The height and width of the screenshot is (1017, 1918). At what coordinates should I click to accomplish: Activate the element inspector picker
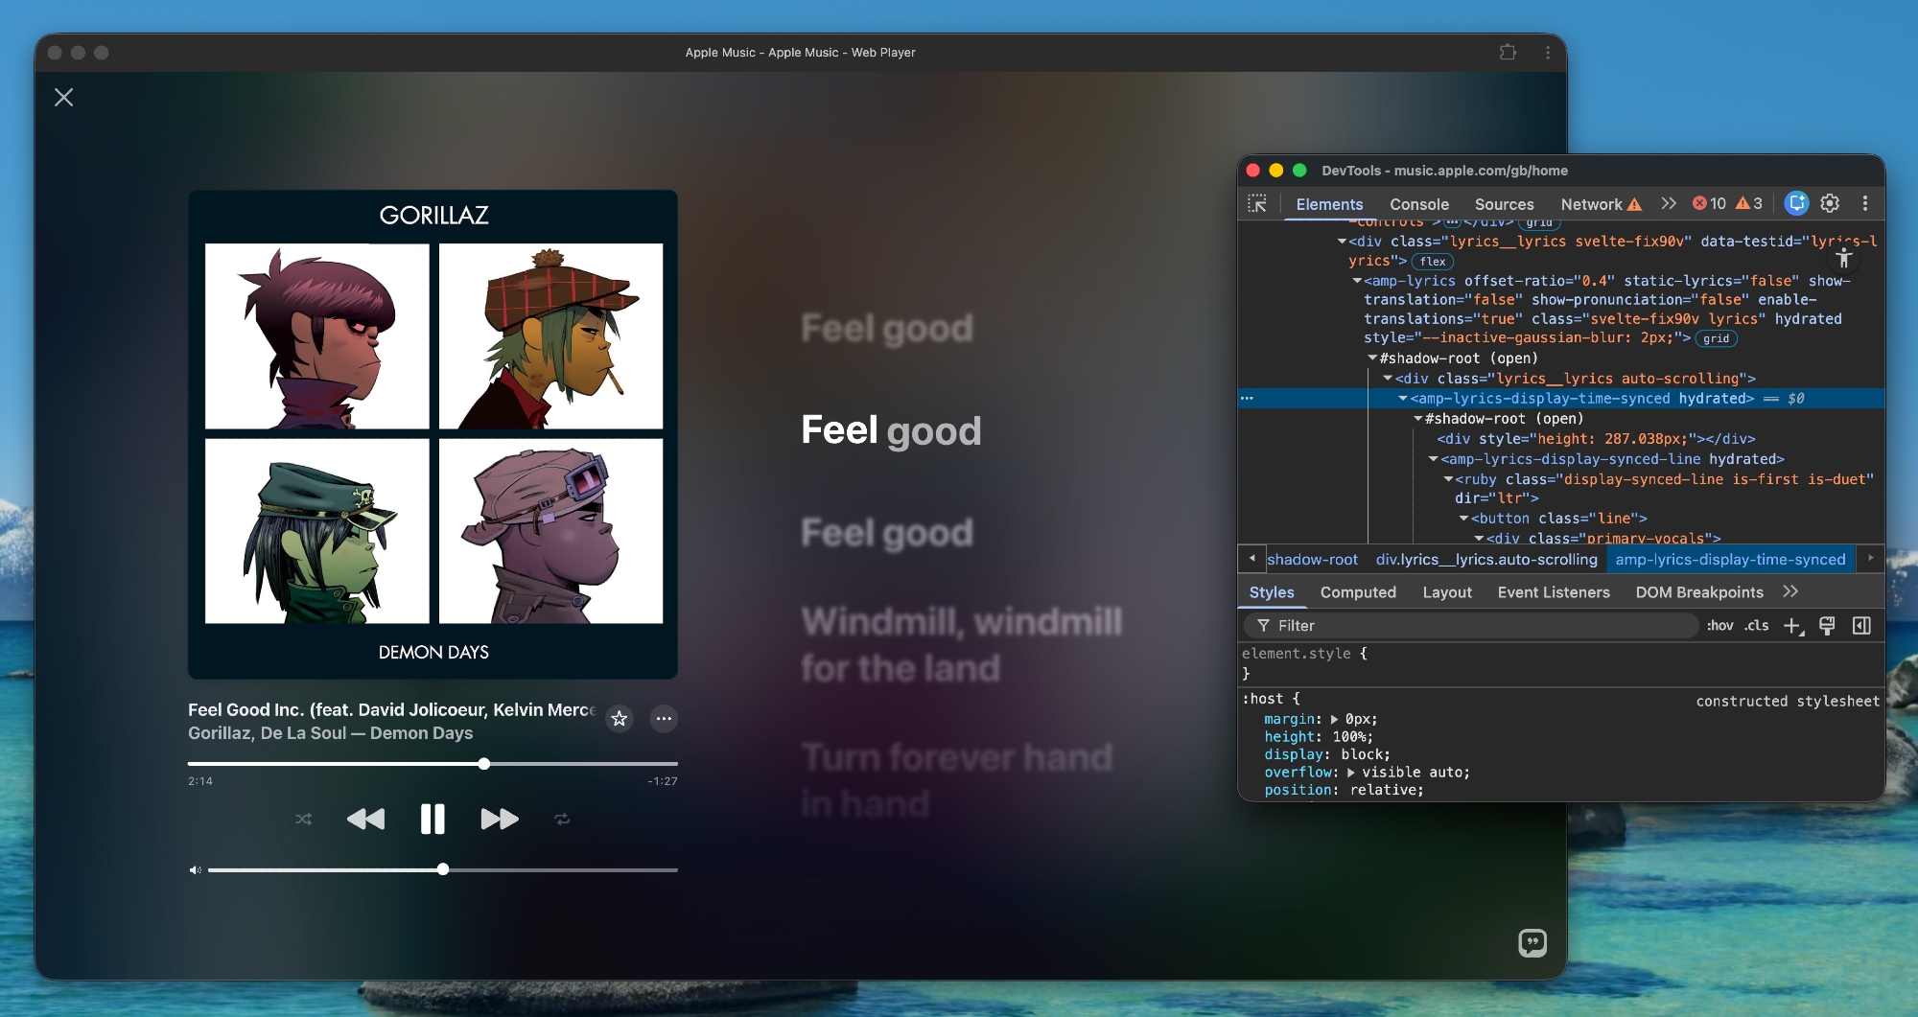1257,203
